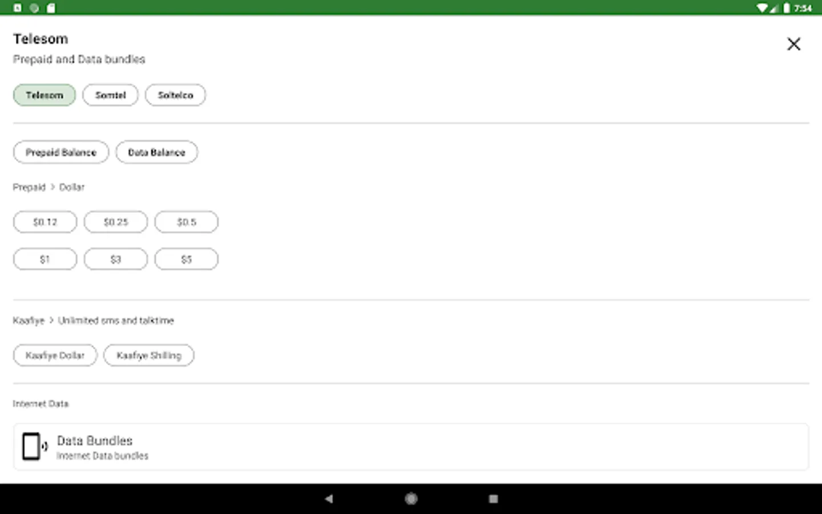Screen dimensions: 822x514
Task: Click 'Prepaid and Data bundles' subtitle
Action: click(x=79, y=59)
